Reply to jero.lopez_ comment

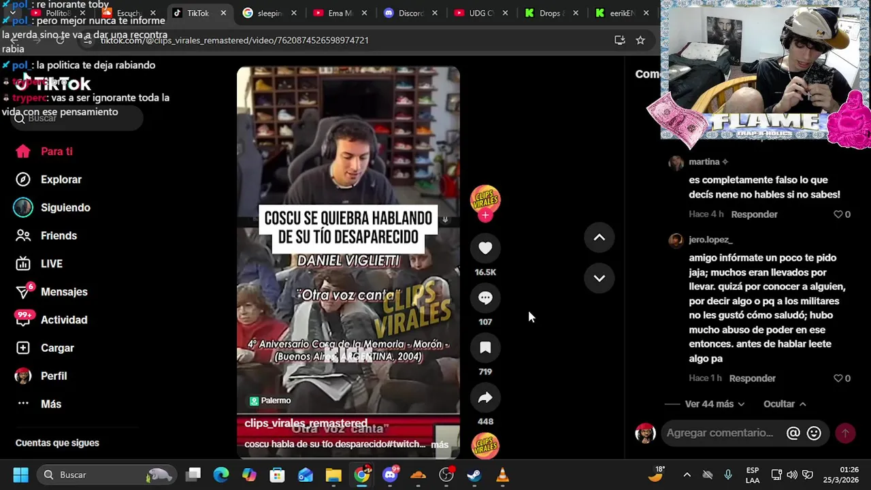coord(752,378)
